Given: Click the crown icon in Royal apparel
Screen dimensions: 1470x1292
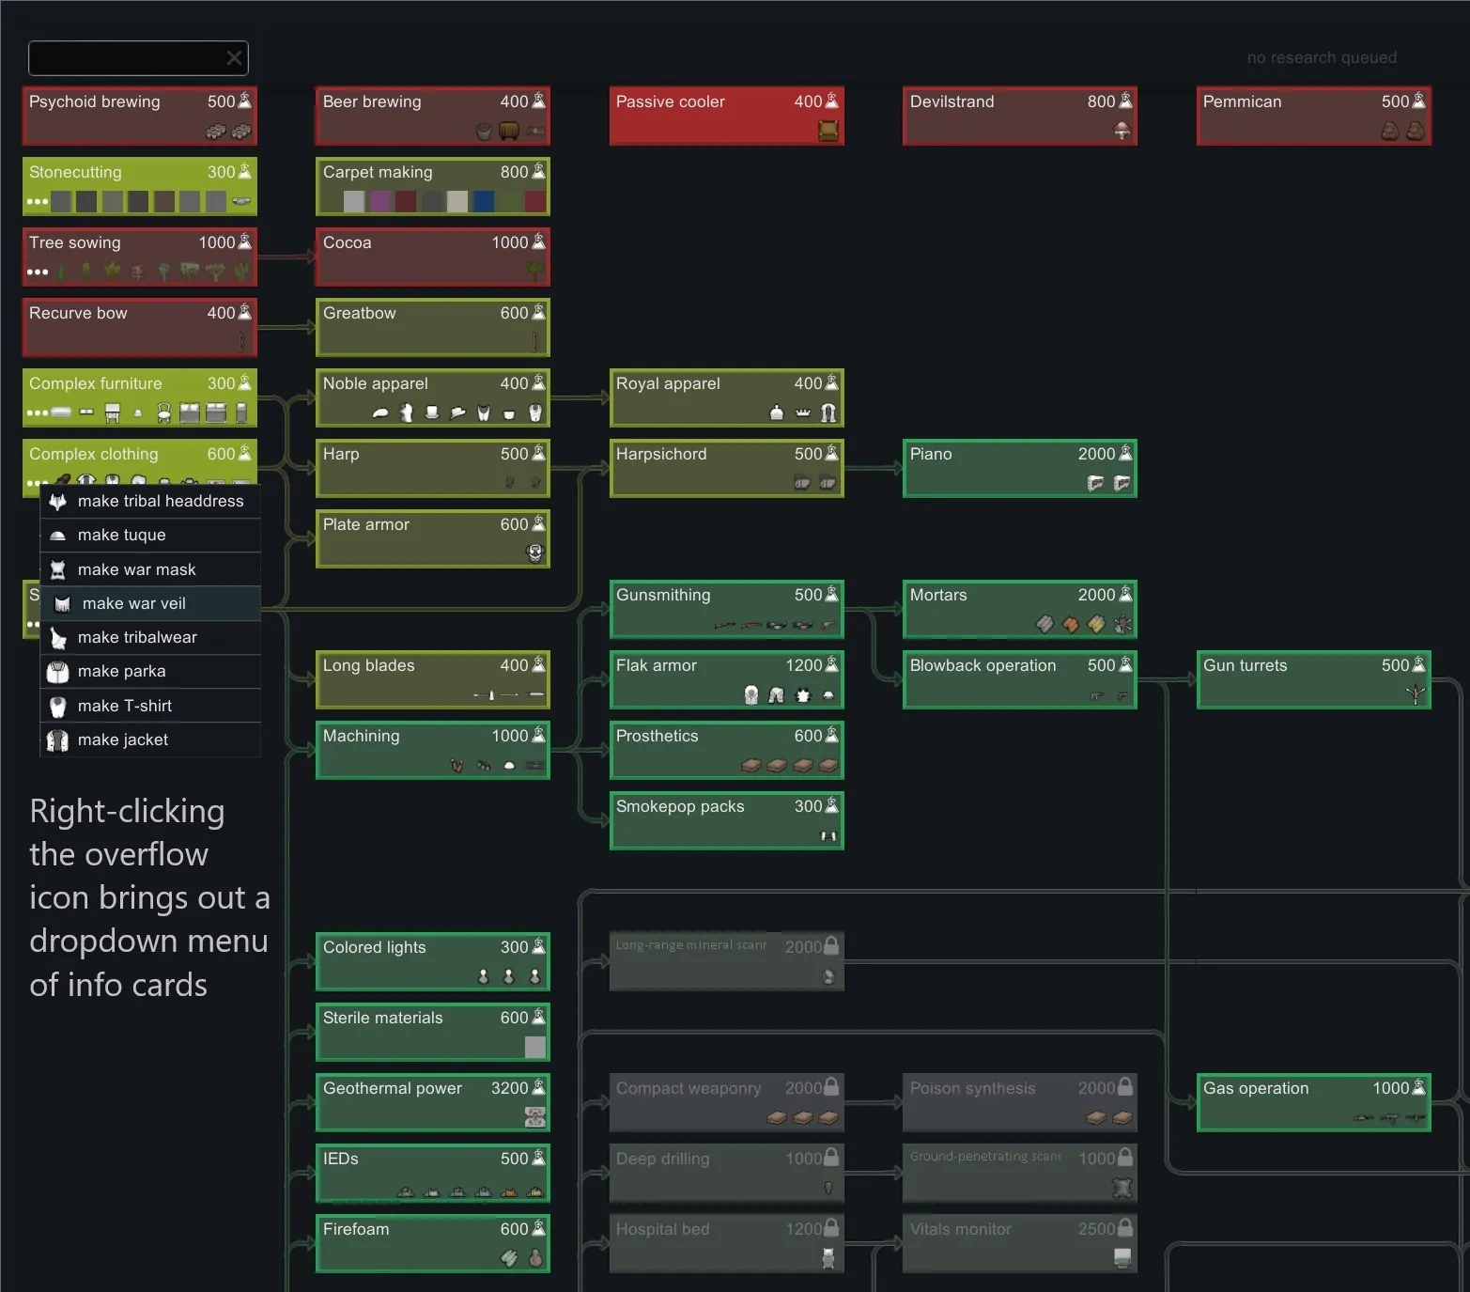Looking at the screenshot, I should pyautogui.click(x=802, y=413).
